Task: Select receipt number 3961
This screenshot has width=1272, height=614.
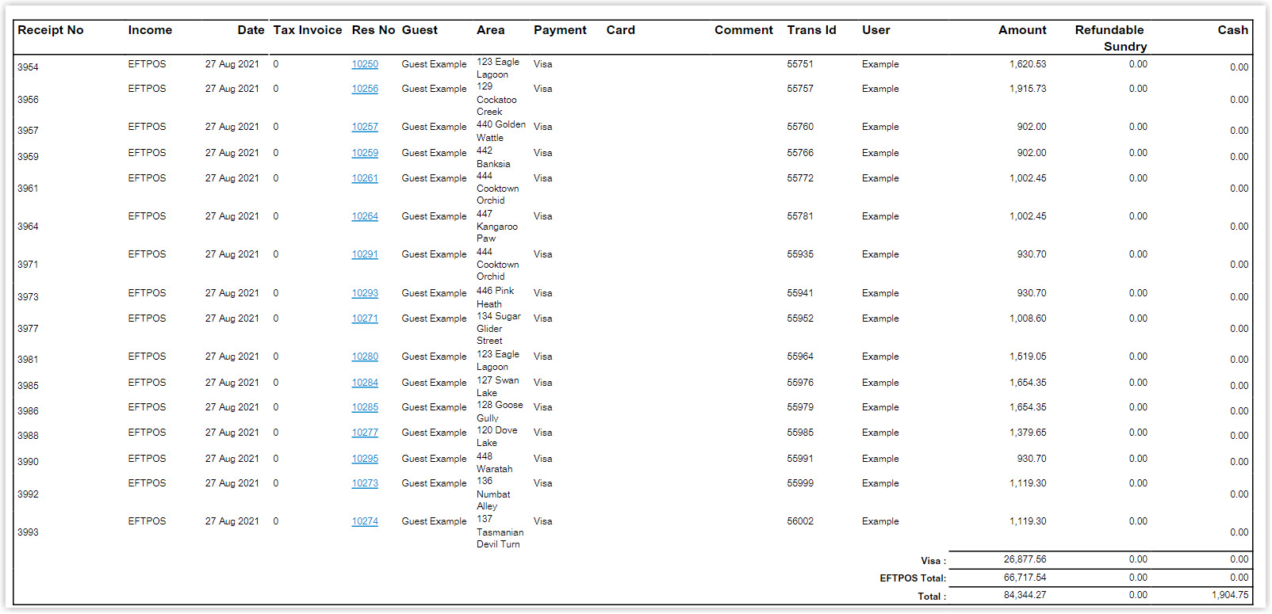Action: coord(28,189)
